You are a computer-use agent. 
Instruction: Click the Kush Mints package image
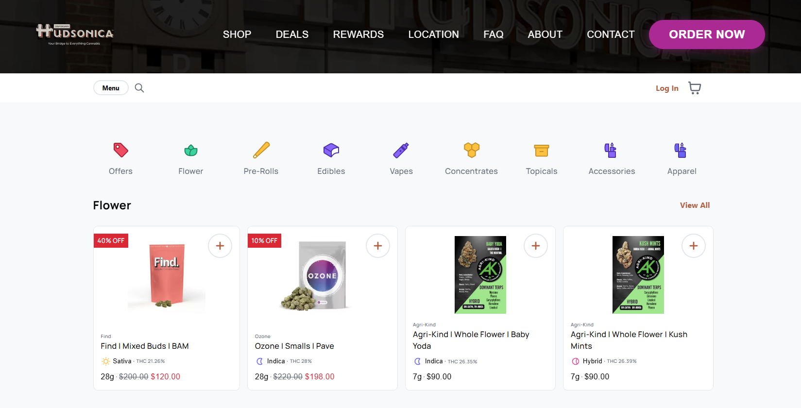(x=638, y=275)
